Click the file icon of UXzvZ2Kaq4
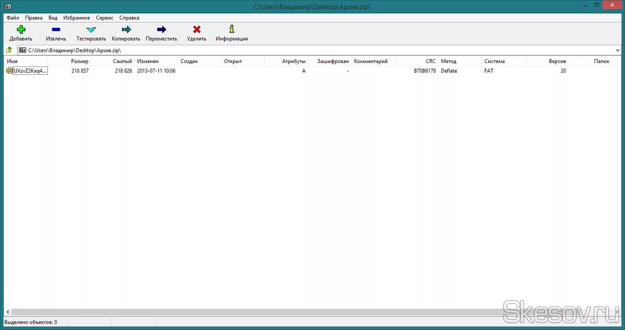The image size is (625, 330). [9, 71]
